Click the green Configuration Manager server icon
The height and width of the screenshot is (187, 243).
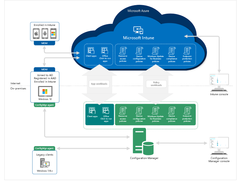click(143, 142)
